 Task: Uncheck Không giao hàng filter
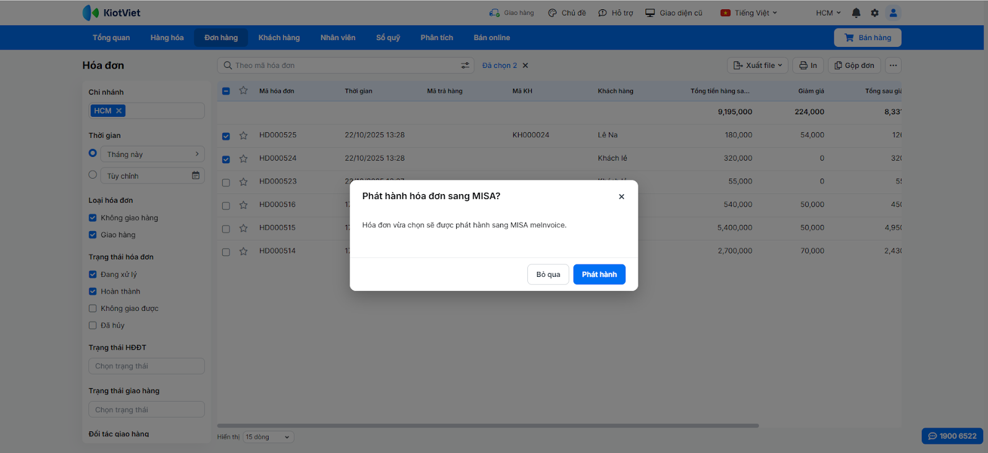pos(93,218)
